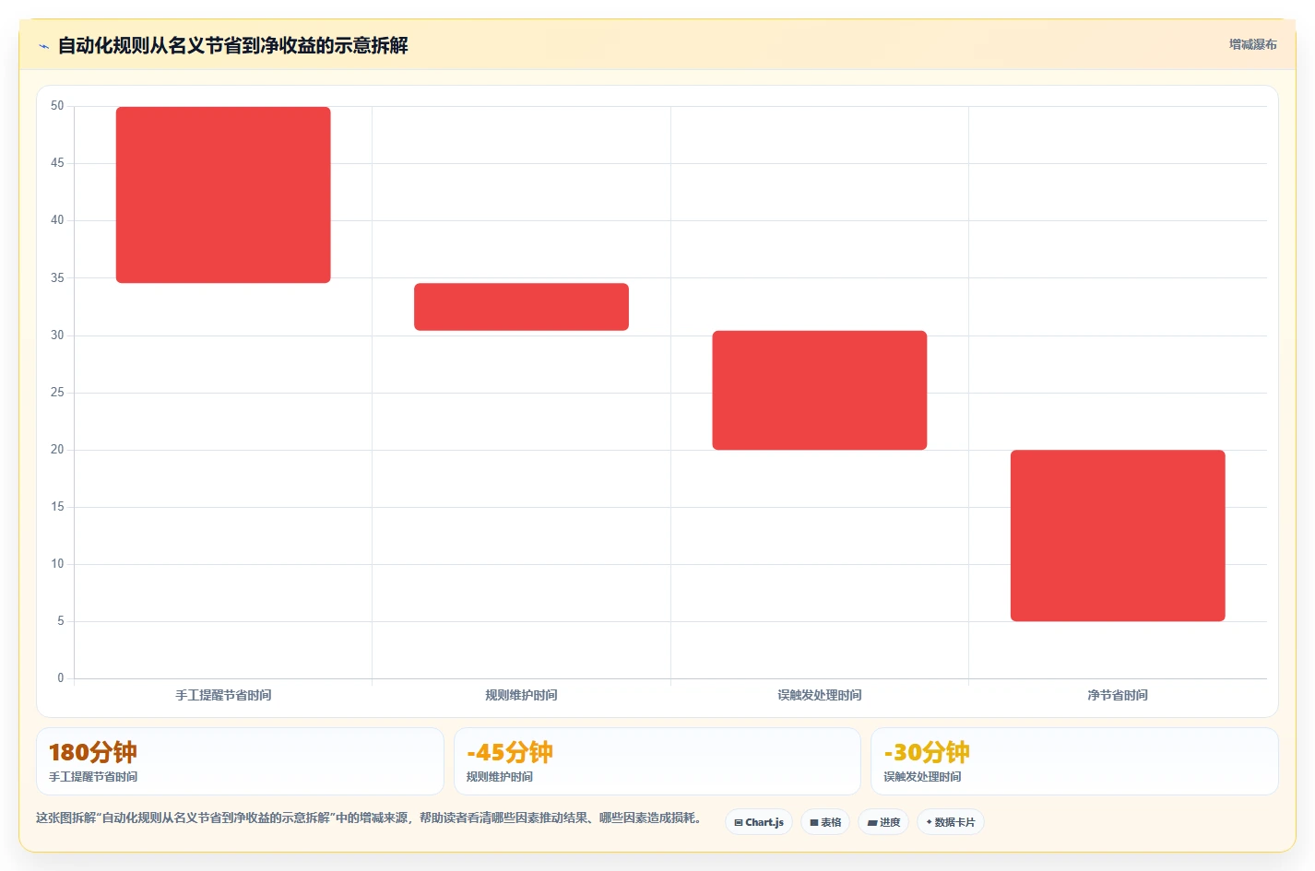Click the x-axis label 净节省时间
This screenshot has height=871, width=1315.
point(1118,695)
